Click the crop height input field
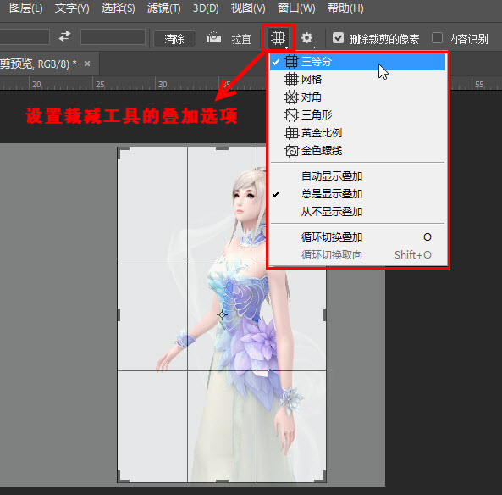 (113, 37)
